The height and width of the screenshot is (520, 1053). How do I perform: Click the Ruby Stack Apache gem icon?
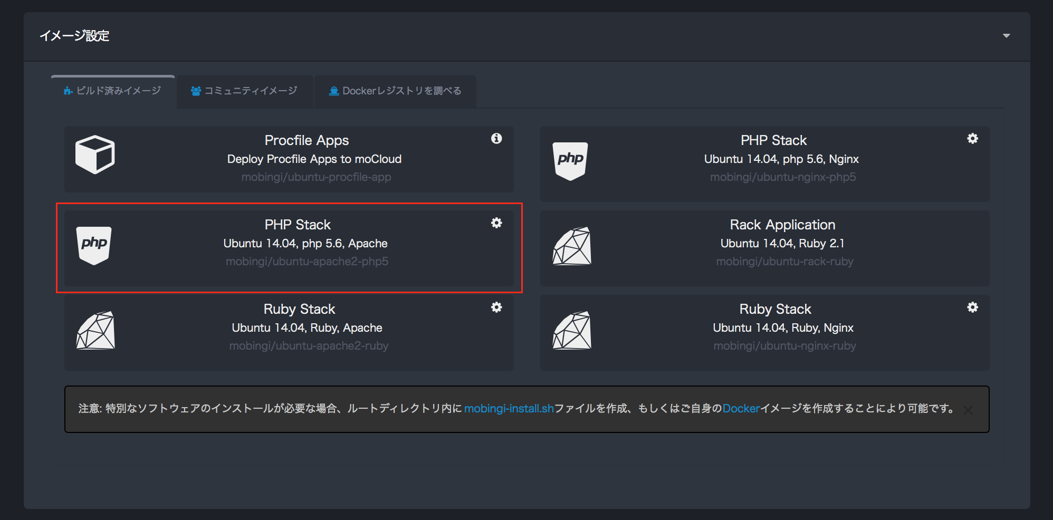96,330
